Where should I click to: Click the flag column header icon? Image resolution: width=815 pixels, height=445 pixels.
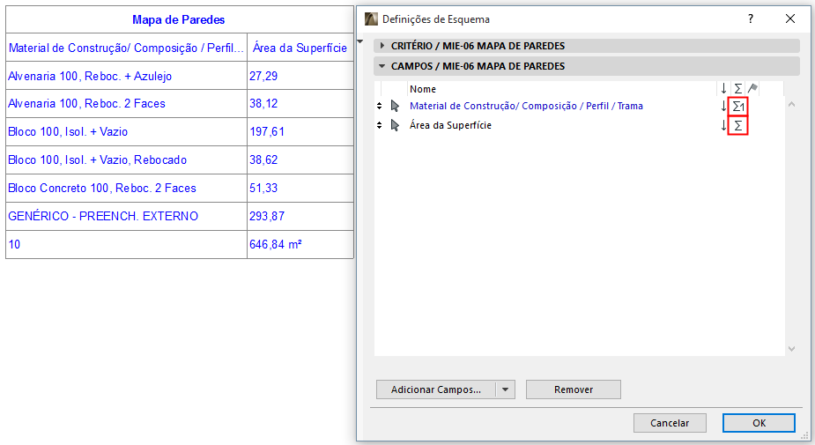coord(752,89)
